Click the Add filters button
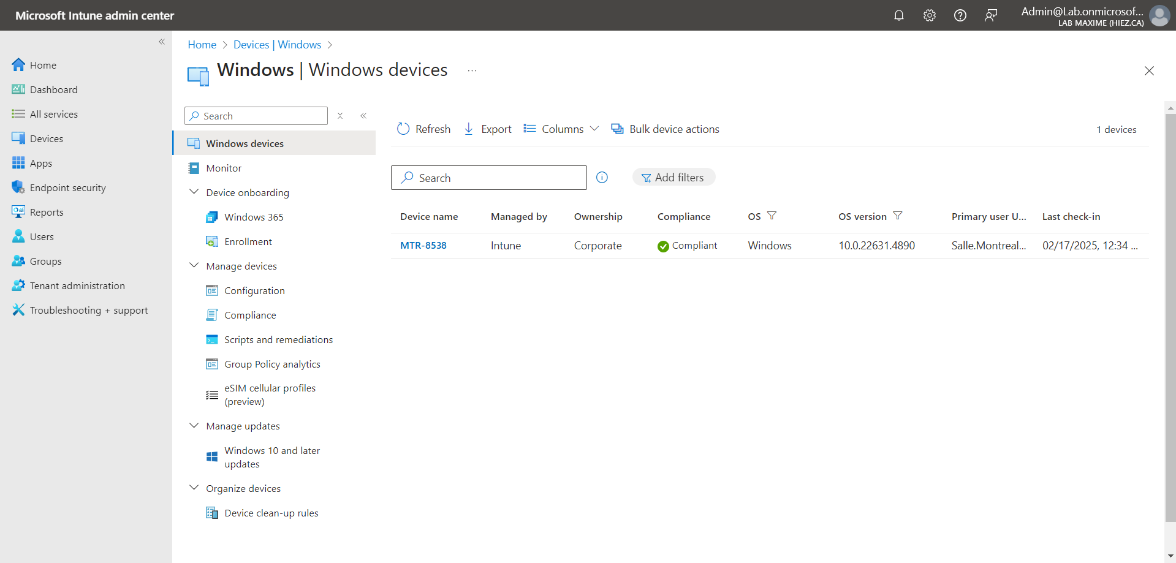The height and width of the screenshot is (563, 1176). pos(673,178)
